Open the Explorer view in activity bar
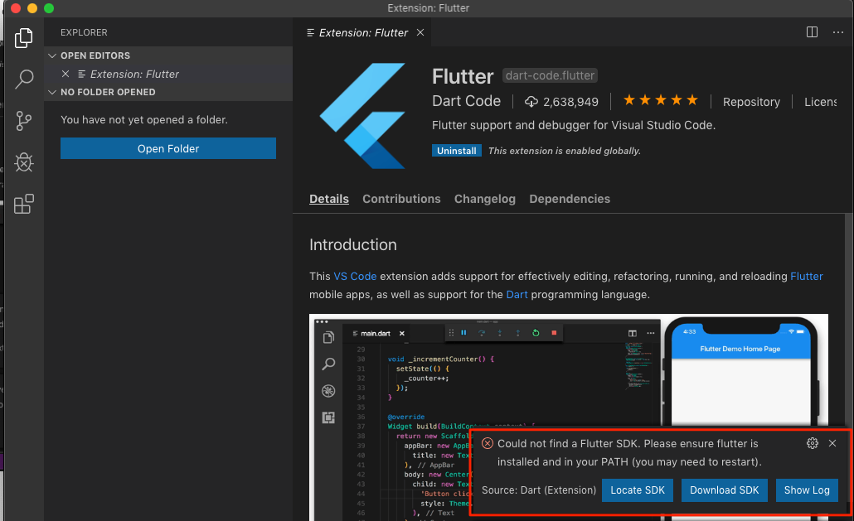 coord(23,37)
